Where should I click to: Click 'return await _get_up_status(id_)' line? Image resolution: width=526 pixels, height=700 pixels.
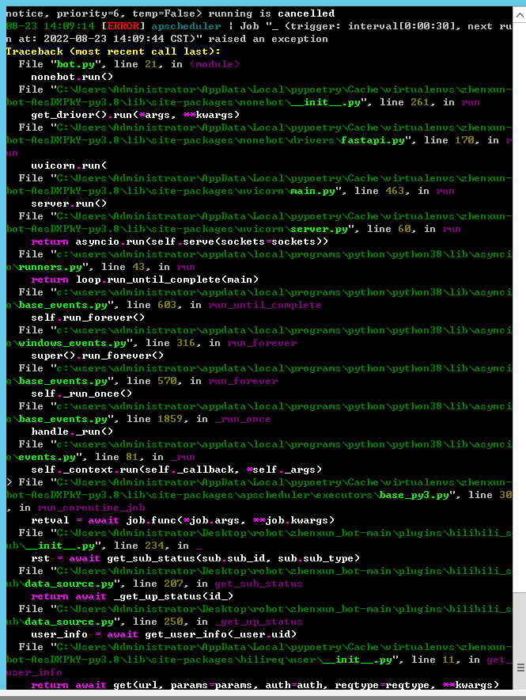coord(132,596)
